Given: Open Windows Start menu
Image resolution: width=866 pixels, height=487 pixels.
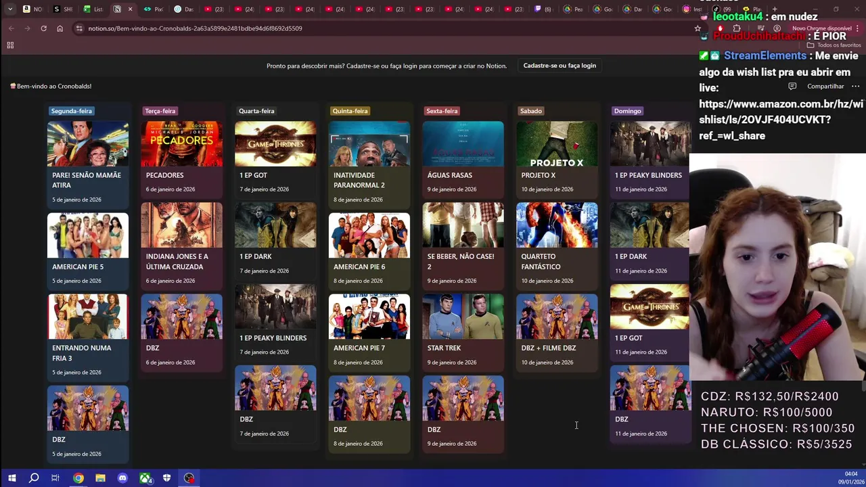Looking at the screenshot, I should point(12,478).
